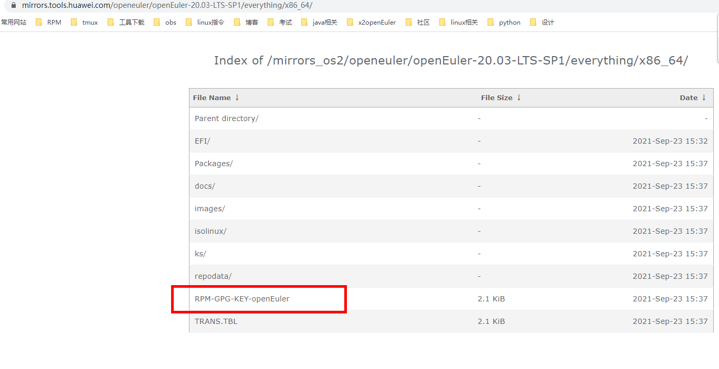Viewport: 719px width, 369px height.
Task: Open the EFI/ directory
Action: (x=202, y=141)
